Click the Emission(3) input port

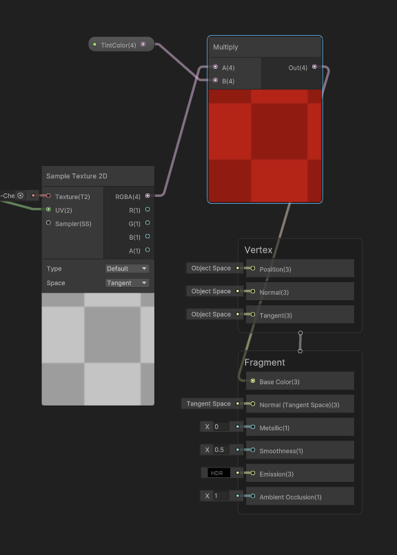253,473
